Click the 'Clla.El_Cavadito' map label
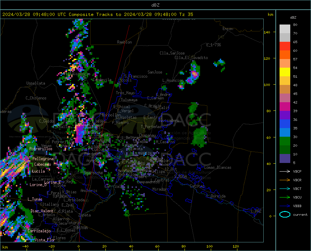311x251 pixels. coord(191,58)
